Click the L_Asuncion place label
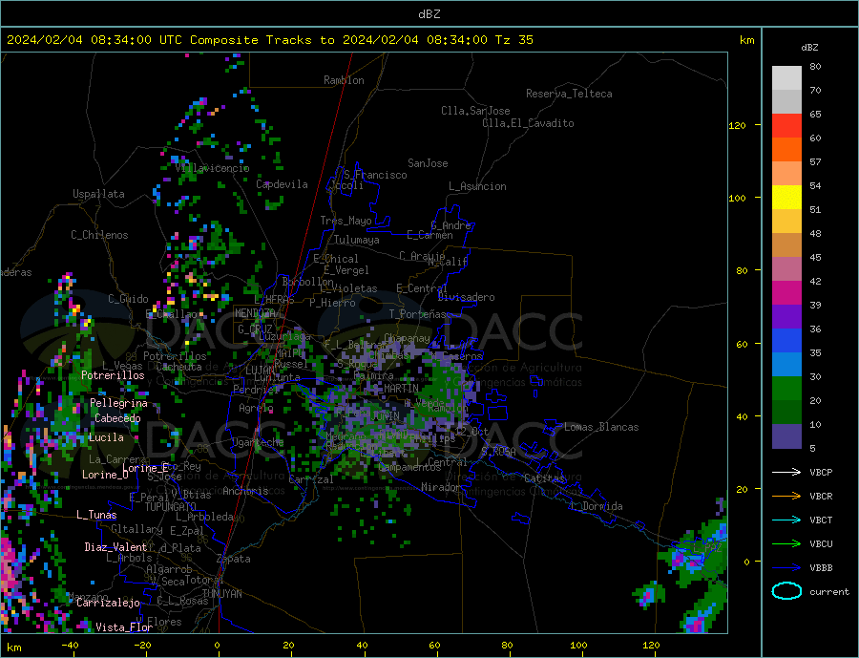This screenshot has width=859, height=658. tap(477, 186)
